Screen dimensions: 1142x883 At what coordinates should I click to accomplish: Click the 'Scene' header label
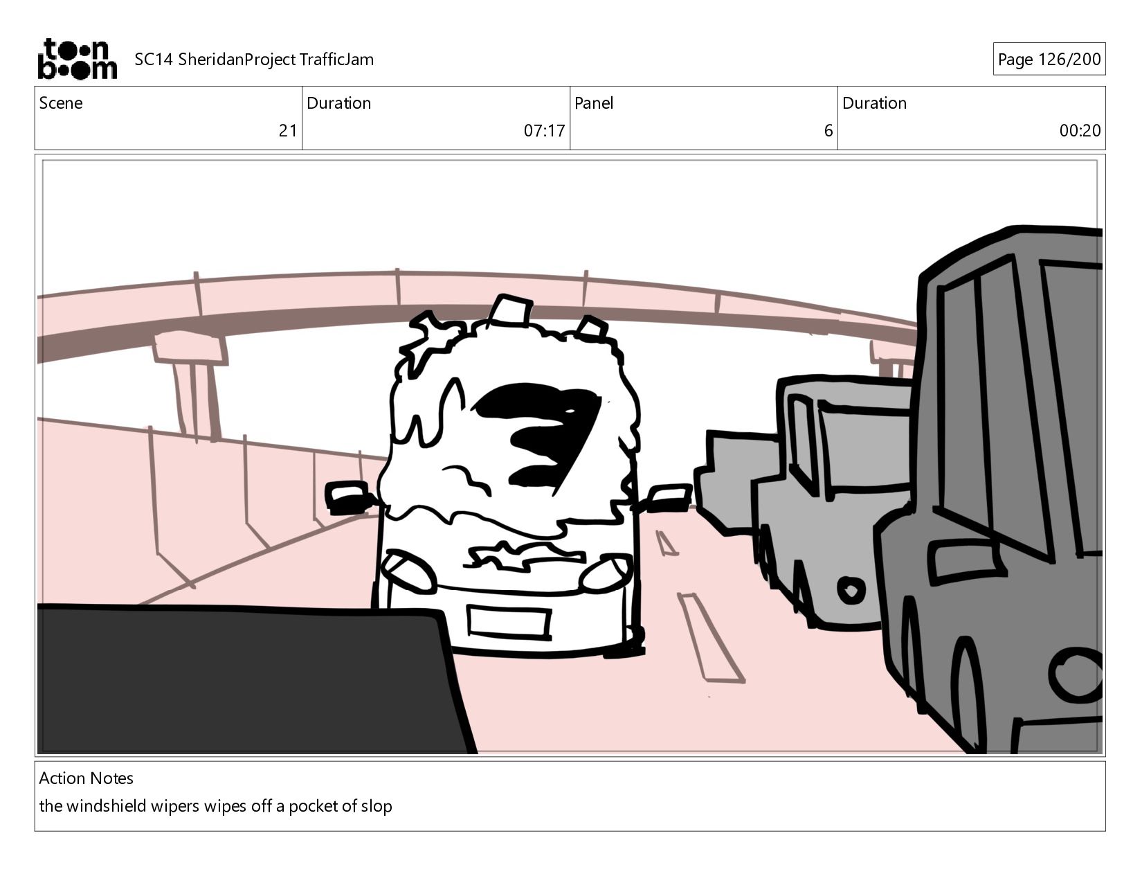point(61,103)
